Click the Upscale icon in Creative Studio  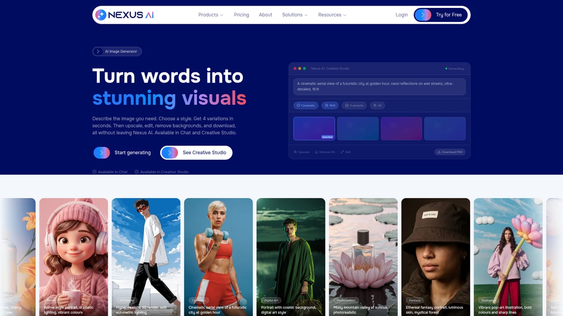click(x=296, y=152)
